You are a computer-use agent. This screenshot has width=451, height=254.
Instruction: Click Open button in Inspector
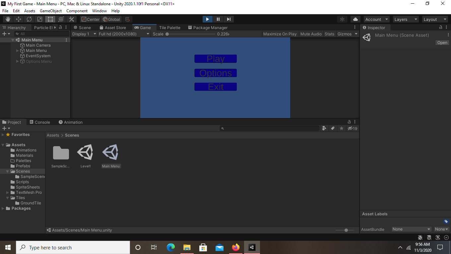point(442,43)
